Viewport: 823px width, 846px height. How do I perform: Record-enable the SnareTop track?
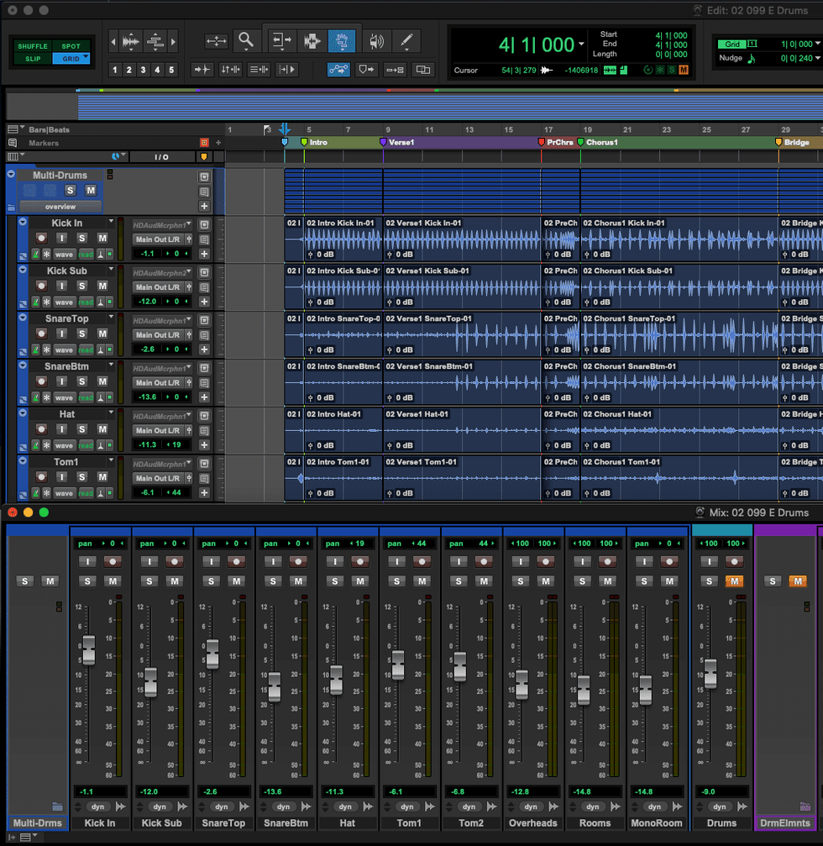click(x=41, y=334)
